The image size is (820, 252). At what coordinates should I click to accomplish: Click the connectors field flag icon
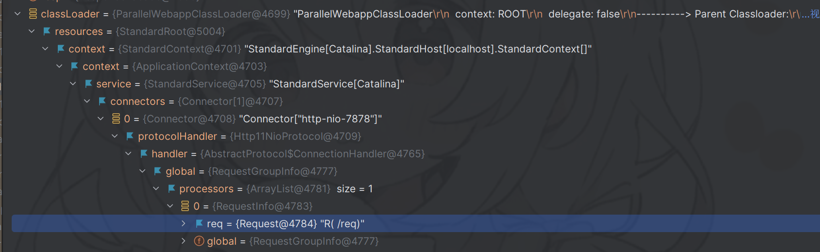click(x=102, y=101)
